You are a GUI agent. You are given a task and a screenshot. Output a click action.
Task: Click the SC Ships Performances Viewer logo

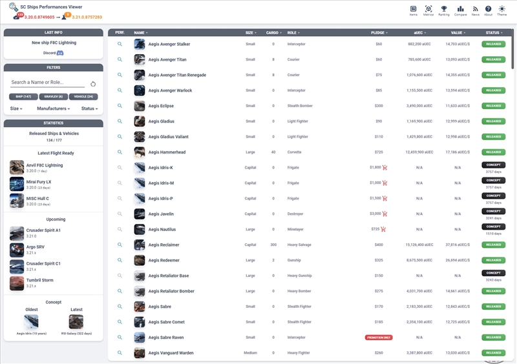pyautogui.click(x=13, y=6)
